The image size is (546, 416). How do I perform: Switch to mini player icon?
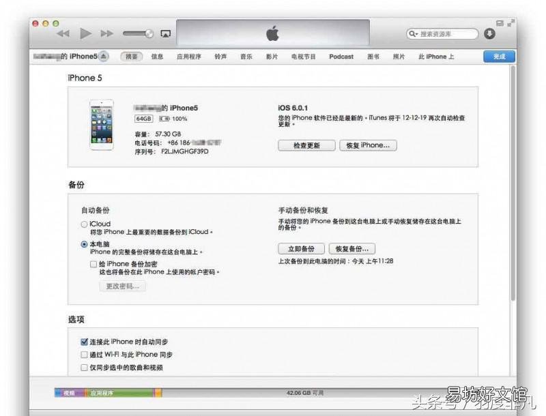[x=500, y=23]
